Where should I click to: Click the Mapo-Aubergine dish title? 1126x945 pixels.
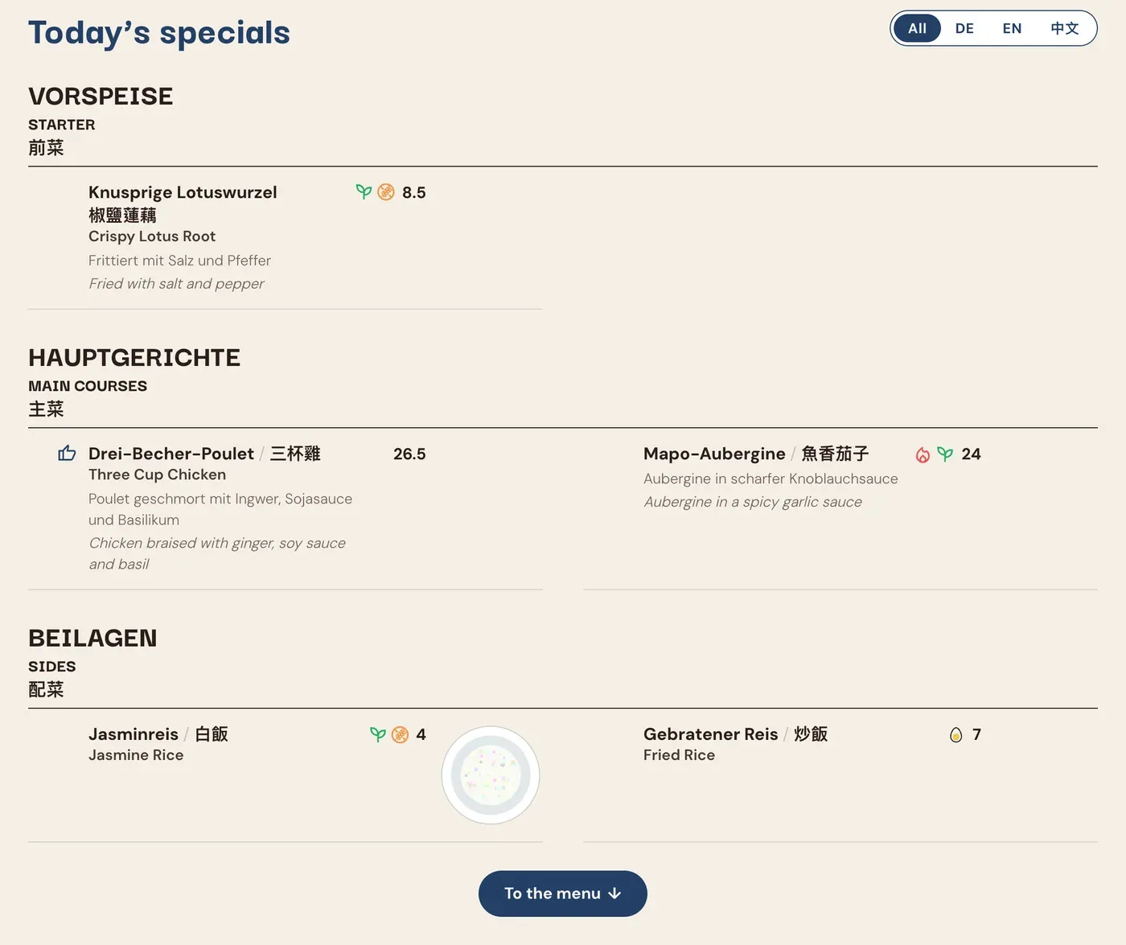[x=714, y=454]
